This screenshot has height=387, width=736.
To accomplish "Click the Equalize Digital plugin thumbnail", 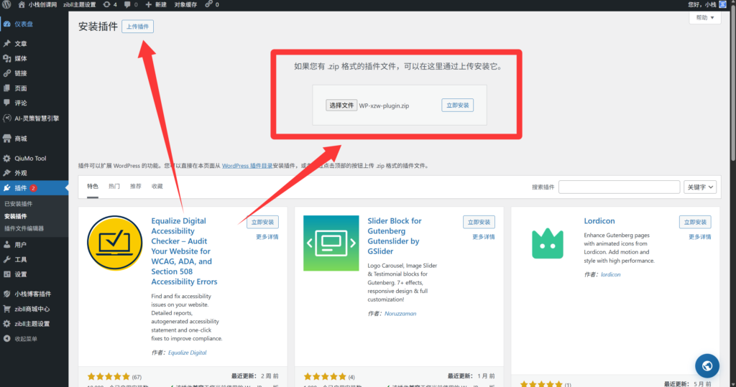I will click(114, 243).
